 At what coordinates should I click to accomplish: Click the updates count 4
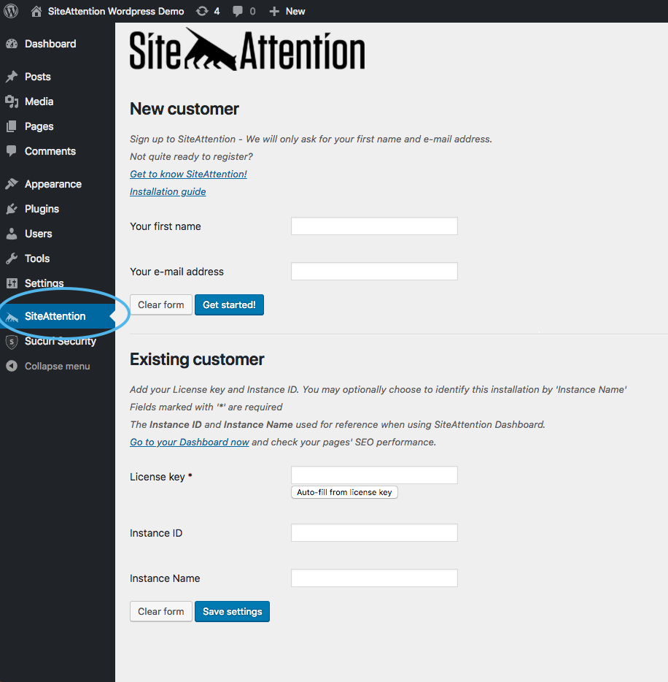(217, 11)
